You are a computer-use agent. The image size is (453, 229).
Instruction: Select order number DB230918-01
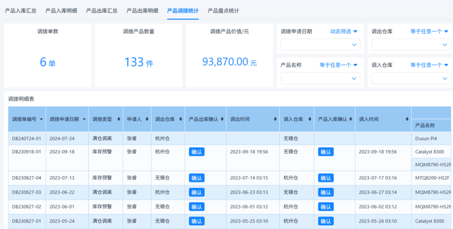[x=26, y=152]
